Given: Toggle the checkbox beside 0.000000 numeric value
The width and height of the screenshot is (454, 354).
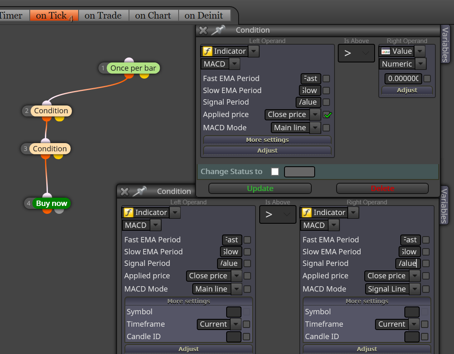Looking at the screenshot, I should 427,79.
